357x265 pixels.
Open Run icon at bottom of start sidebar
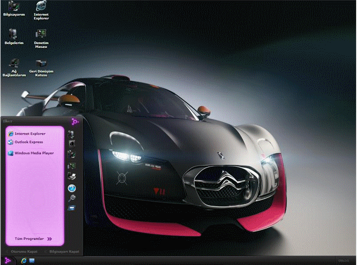click(x=72, y=208)
